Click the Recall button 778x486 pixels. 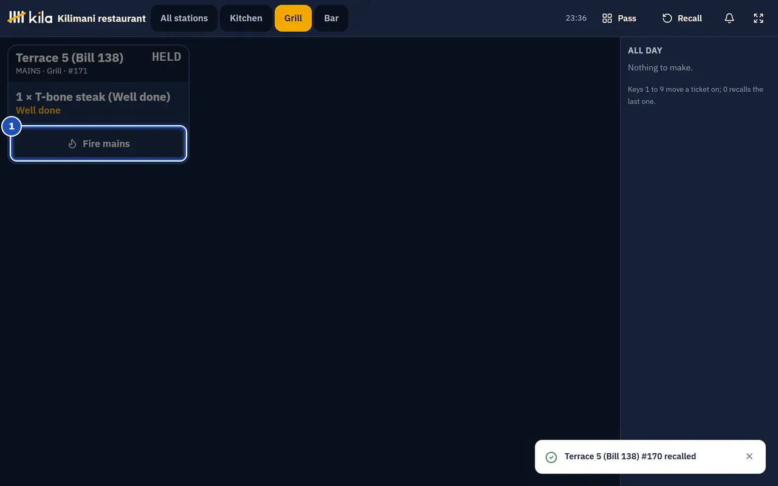(682, 18)
